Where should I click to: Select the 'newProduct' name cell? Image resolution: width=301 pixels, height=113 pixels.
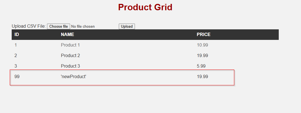pyautogui.click(x=73, y=77)
